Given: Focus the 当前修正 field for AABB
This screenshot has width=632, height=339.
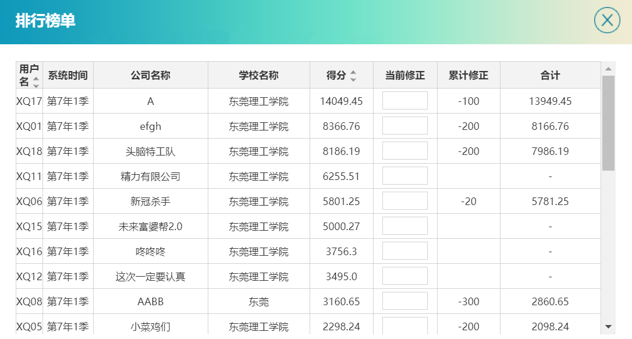Looking at the screenshot, I should click(x=404, y=301).
